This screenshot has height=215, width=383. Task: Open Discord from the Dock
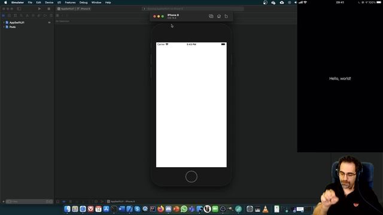tap(168, 209)
